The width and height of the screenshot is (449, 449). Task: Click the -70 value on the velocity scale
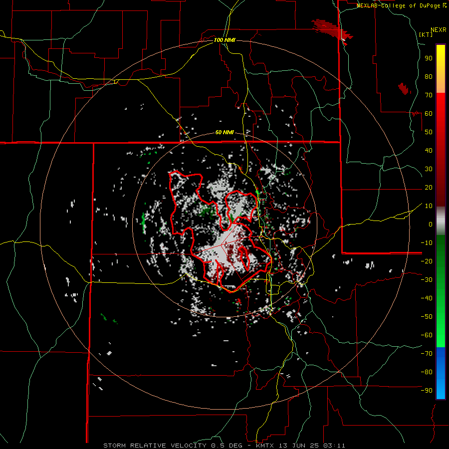[427, 354]
